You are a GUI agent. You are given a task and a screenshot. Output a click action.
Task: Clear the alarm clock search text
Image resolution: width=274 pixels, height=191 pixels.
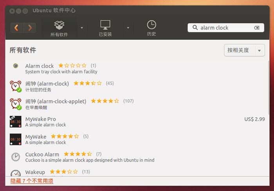(257, 28)
